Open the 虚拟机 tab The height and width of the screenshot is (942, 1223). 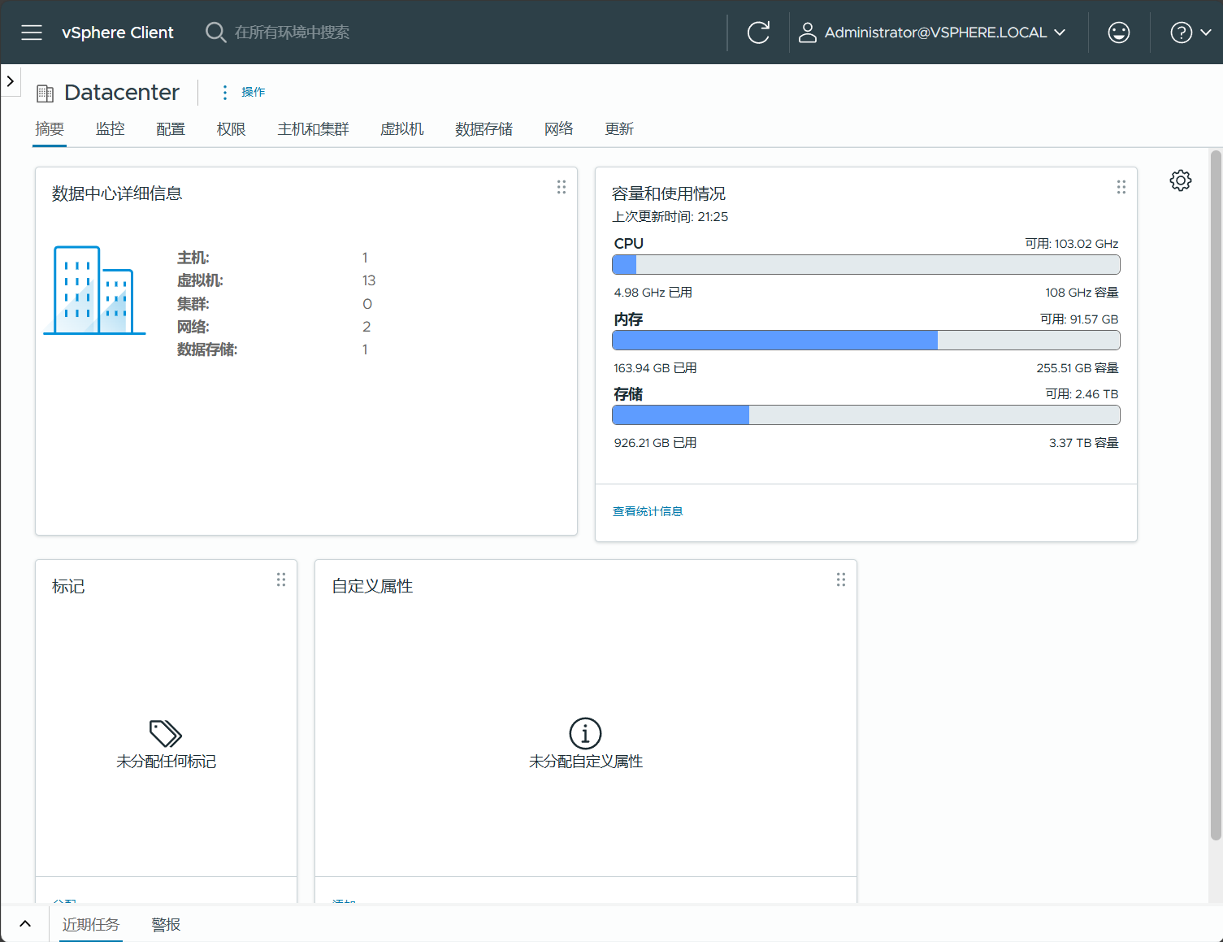(402, 128)
